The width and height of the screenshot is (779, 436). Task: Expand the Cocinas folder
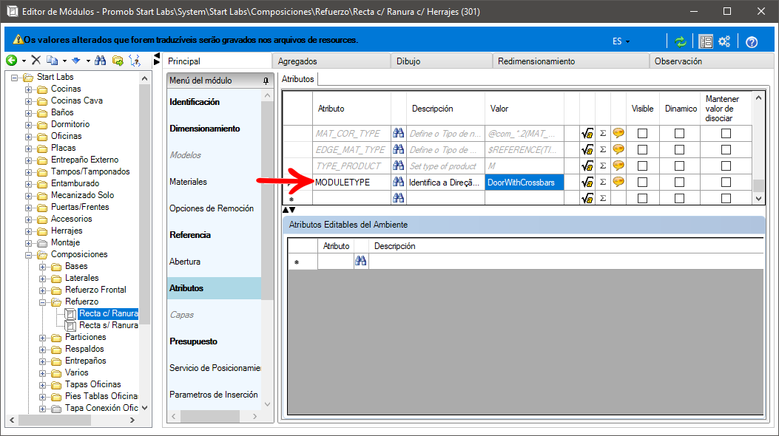[28, 89]
